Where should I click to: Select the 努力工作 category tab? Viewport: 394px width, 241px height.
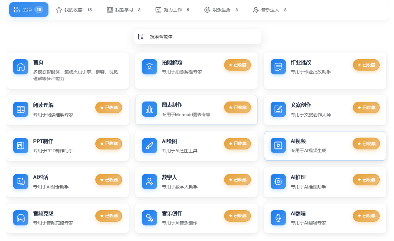point(172,10)
